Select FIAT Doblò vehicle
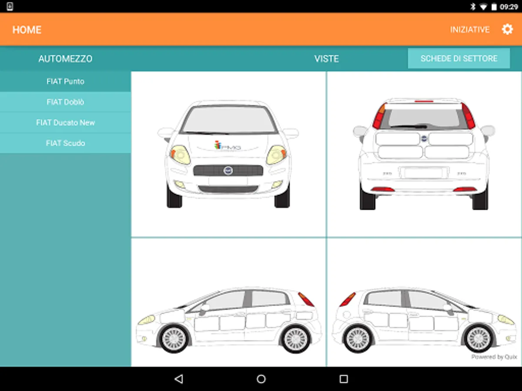Screen dimensions: 522x391 pos(65,102)
